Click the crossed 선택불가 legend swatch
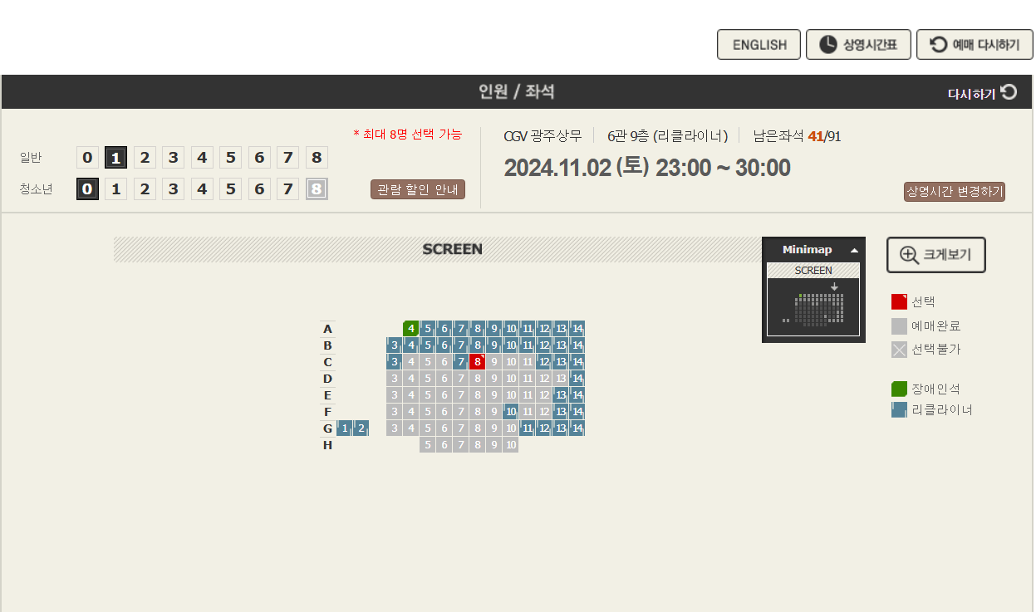Image resolution: width=1036 pixels, height=612 pixels. tap(899, 350)
